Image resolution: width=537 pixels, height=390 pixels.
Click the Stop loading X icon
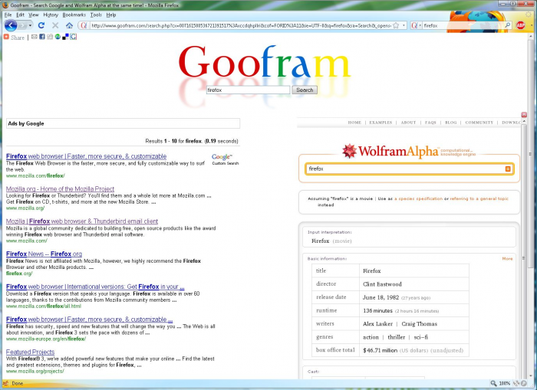pos(55,25)
